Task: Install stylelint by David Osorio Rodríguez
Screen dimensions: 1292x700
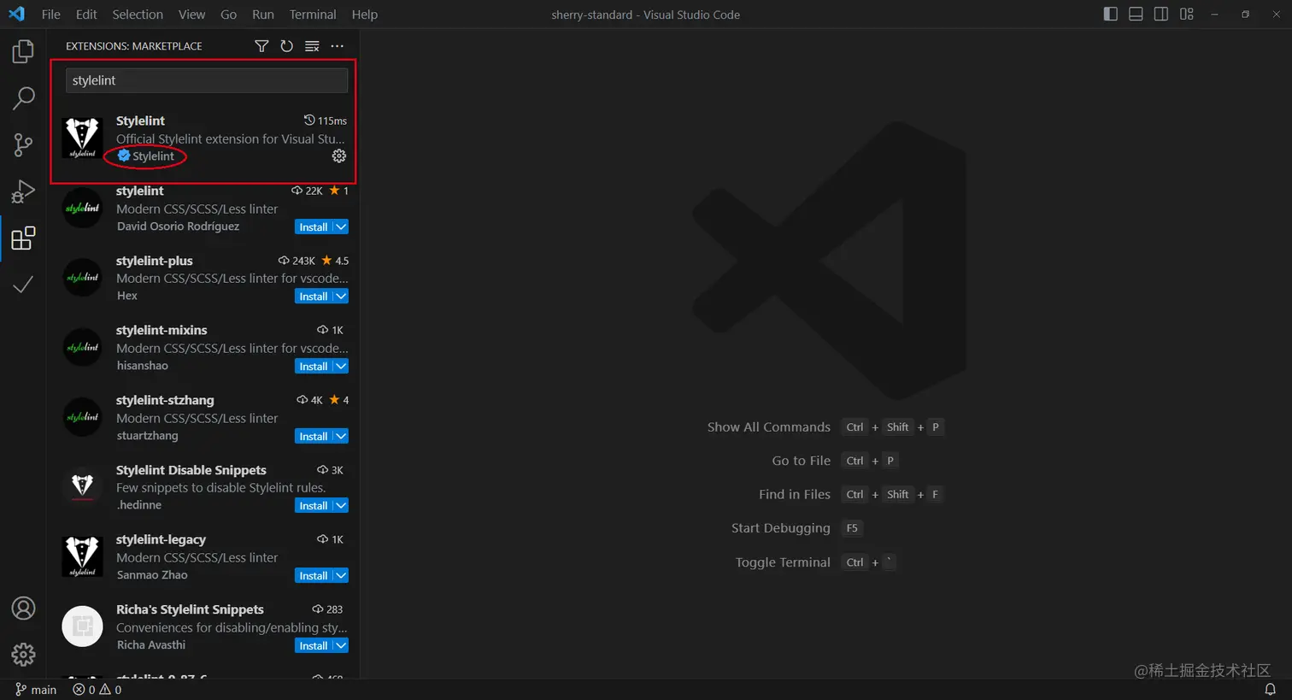Action: point(314,226)
